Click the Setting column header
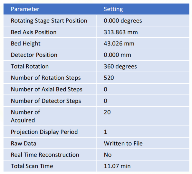Screen dimensions: 192x174 [113, 9]
